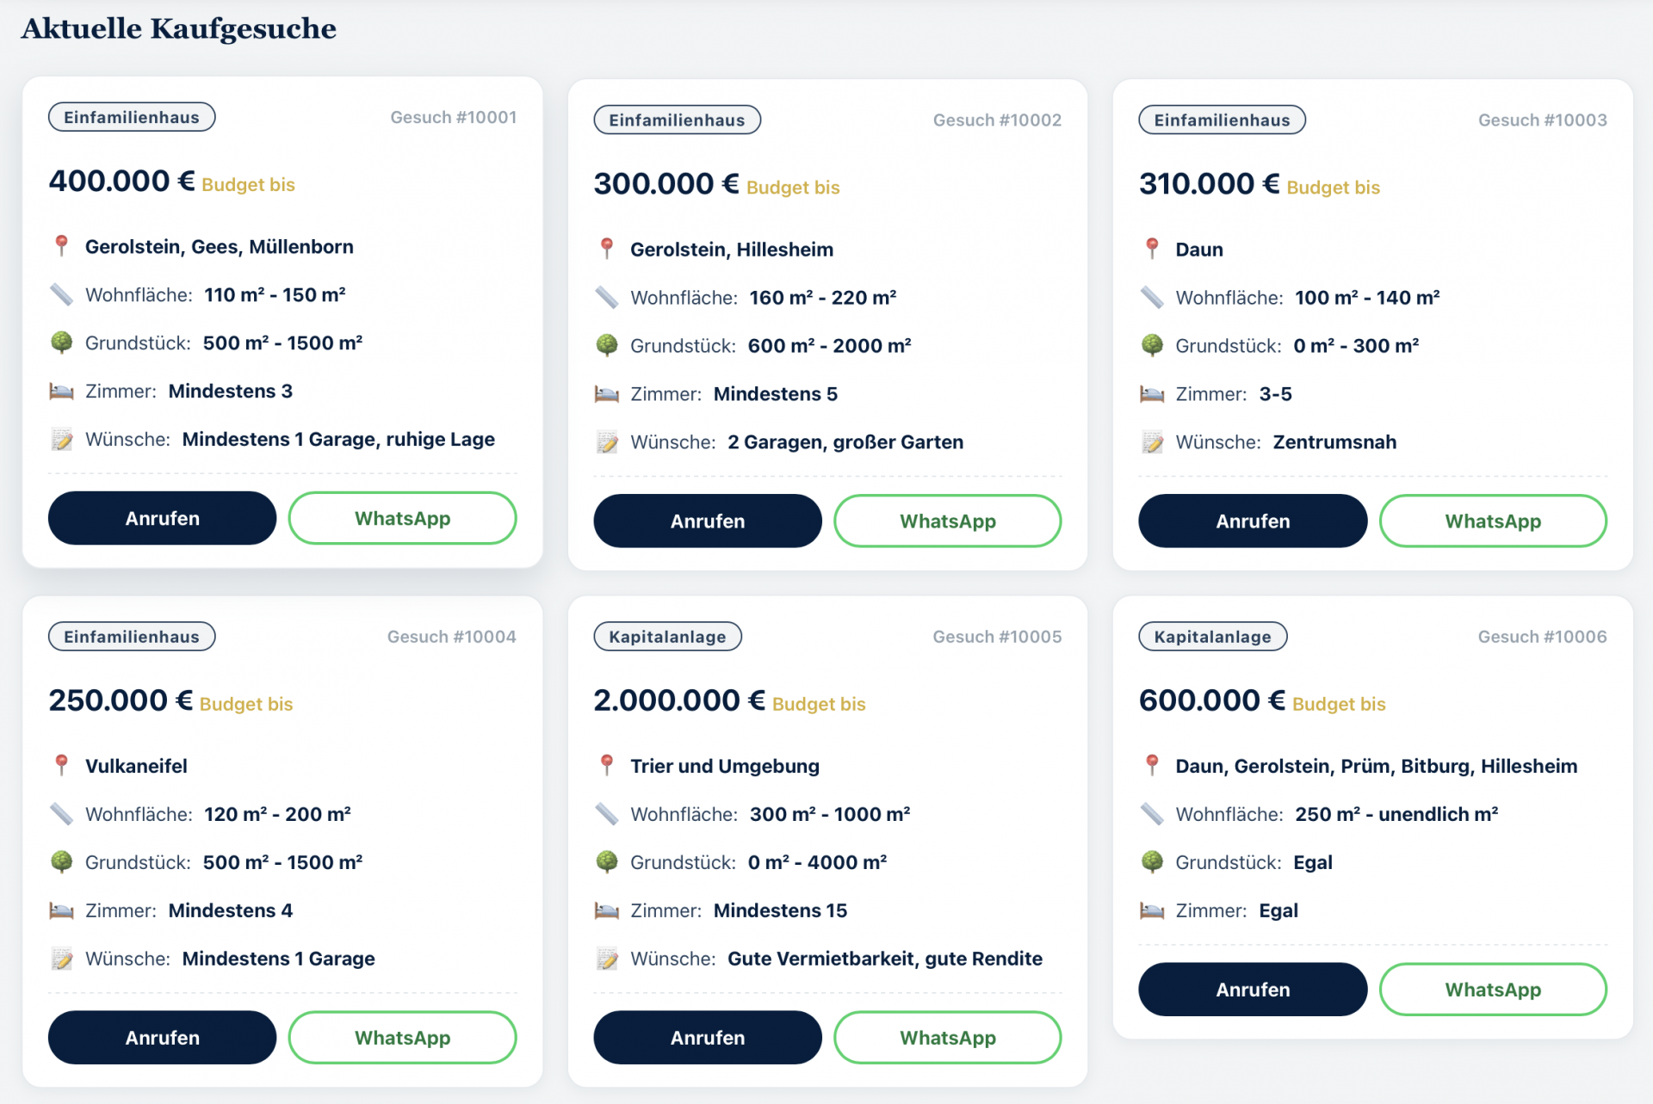Click the notepad icon beside Zentrumsnah wish
The height and width of the screenshot is (1104, 1653).
[1152, 442]
